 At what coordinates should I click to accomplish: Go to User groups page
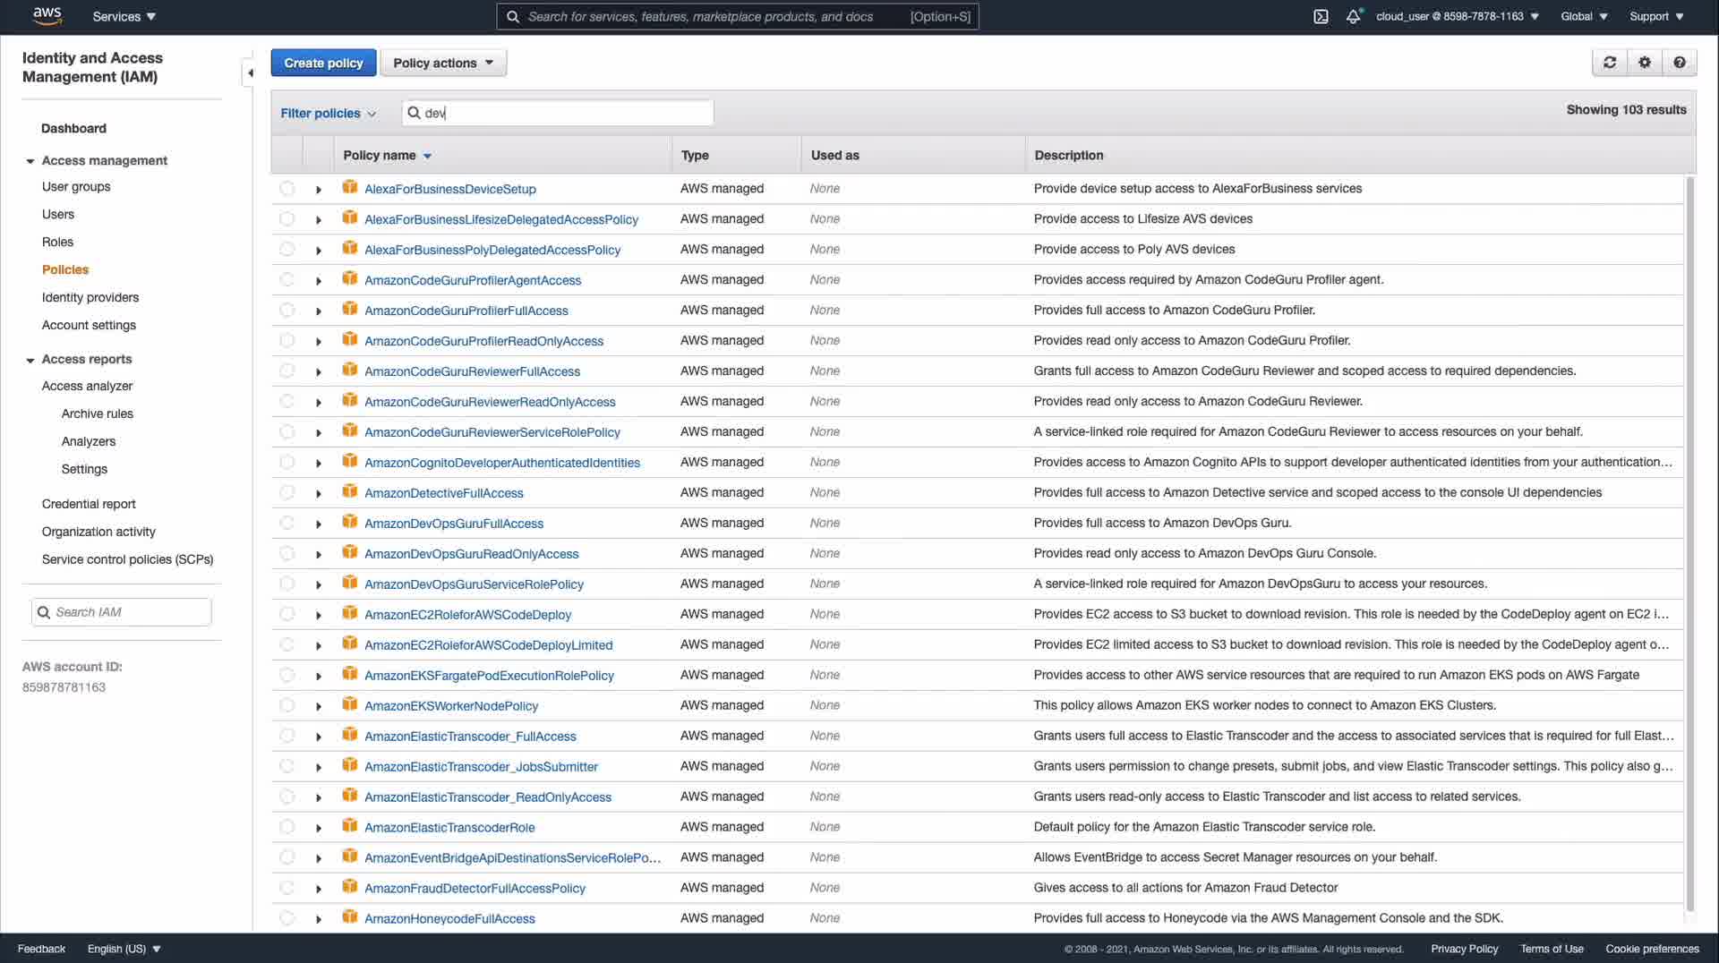[76, 187]
